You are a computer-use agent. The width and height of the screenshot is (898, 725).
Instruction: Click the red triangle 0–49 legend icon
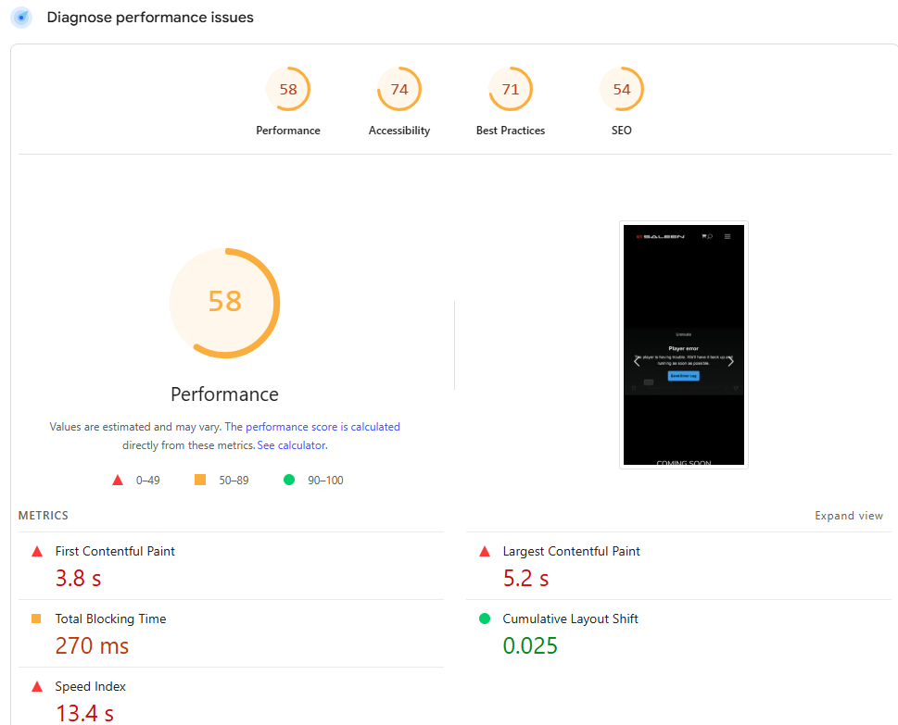(118, 480)
